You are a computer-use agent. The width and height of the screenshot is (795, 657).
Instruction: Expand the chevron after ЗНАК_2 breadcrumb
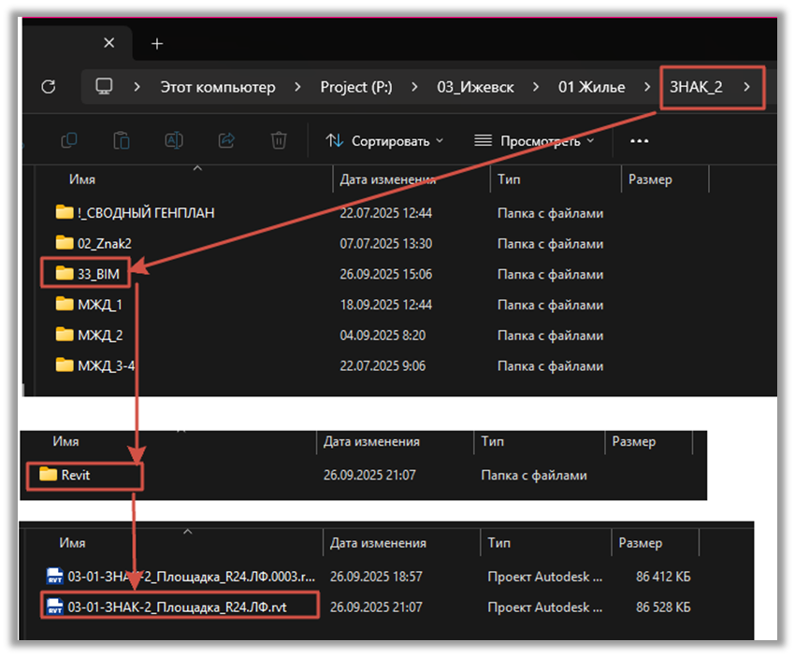(x=746, y=87)
